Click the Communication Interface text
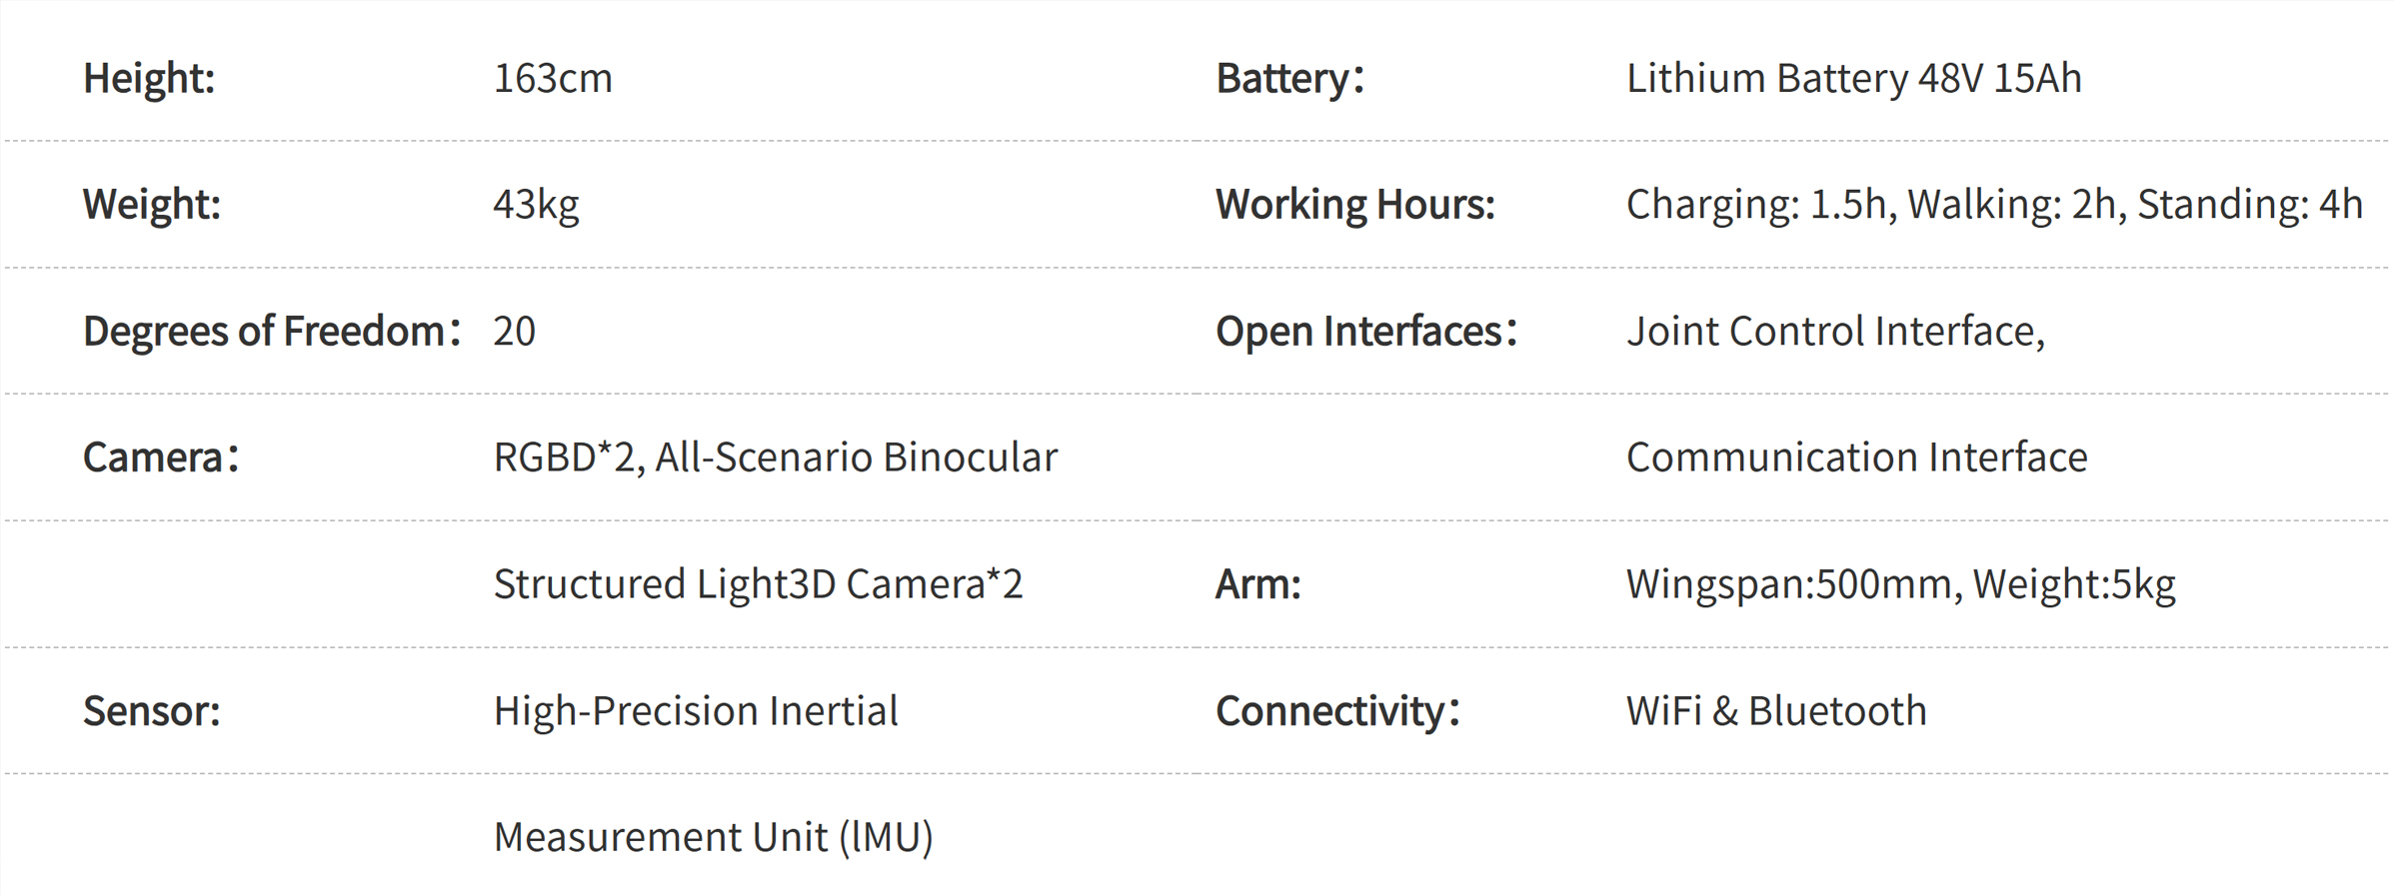Viewport: 2394px width, 895px height. (1856, 456)
